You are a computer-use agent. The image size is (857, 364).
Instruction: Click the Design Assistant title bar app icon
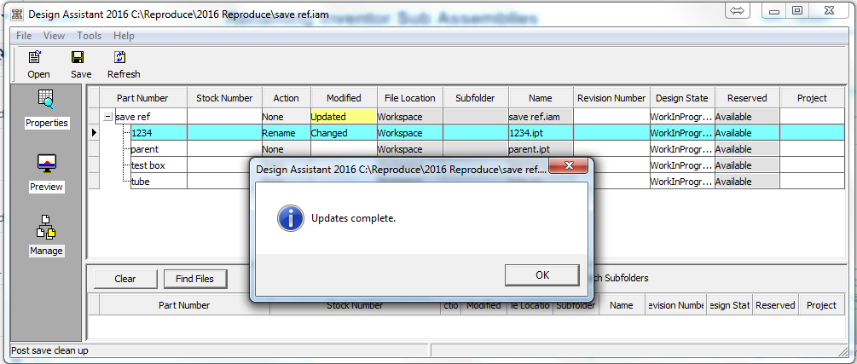click(x=18, y=14)
